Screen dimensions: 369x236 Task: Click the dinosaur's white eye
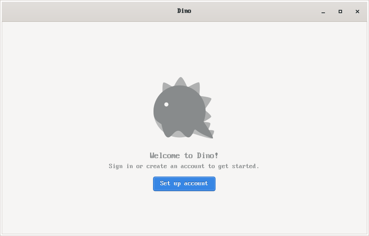click(166, 104)
